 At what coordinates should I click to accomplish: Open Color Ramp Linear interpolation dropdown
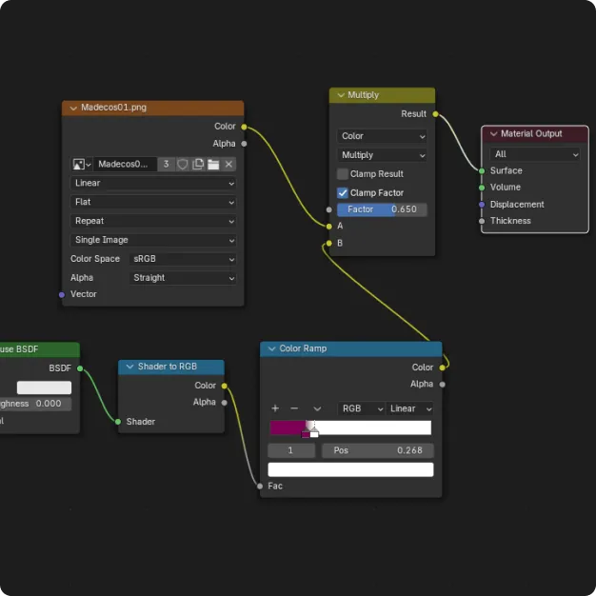tap(409, 408)
